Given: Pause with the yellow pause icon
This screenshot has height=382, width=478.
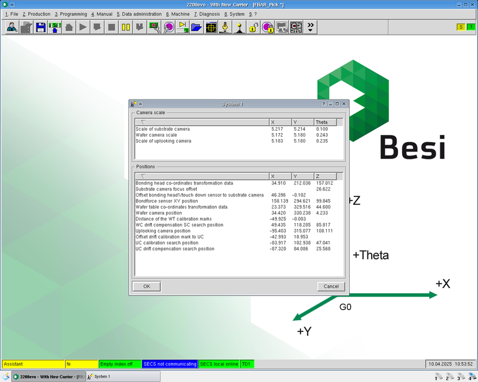Looking at the screenshot, I should coord(125,27).
